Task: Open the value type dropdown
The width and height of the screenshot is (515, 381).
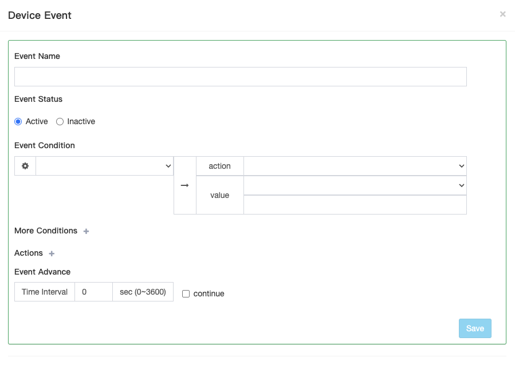Action: tap(355, 185)
